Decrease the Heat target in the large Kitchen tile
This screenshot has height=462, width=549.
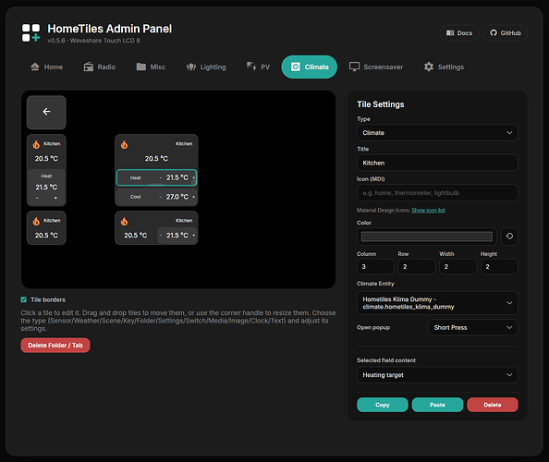(161, 177)
